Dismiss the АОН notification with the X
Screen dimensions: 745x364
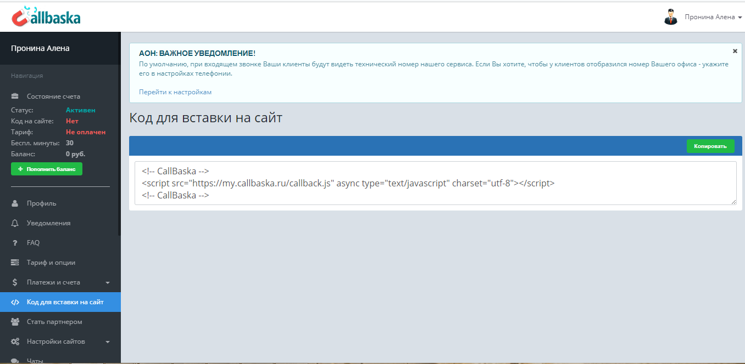tap(735, 50)
